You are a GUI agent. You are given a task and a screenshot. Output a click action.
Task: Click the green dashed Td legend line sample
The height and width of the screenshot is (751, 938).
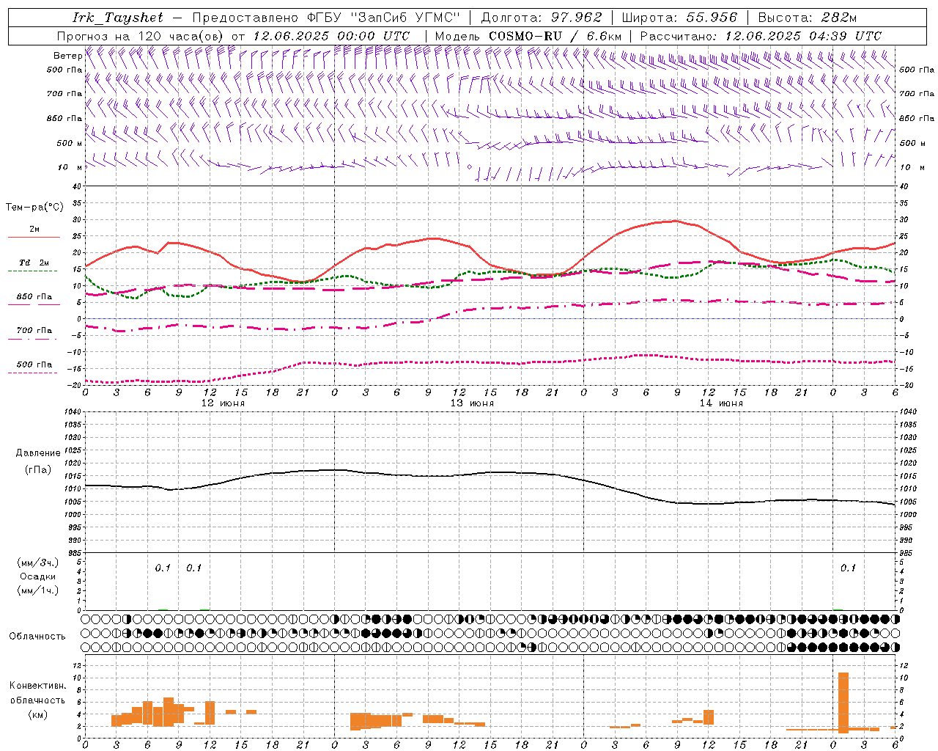(x=32, y=271)
